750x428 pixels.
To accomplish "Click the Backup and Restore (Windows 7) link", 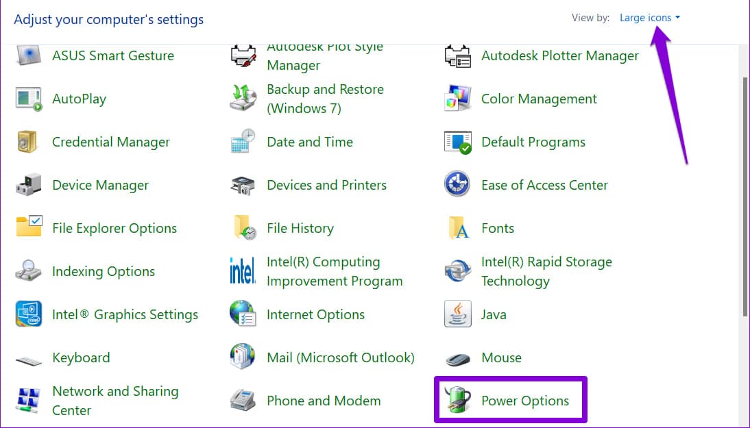I will click(x=325, y=99).
